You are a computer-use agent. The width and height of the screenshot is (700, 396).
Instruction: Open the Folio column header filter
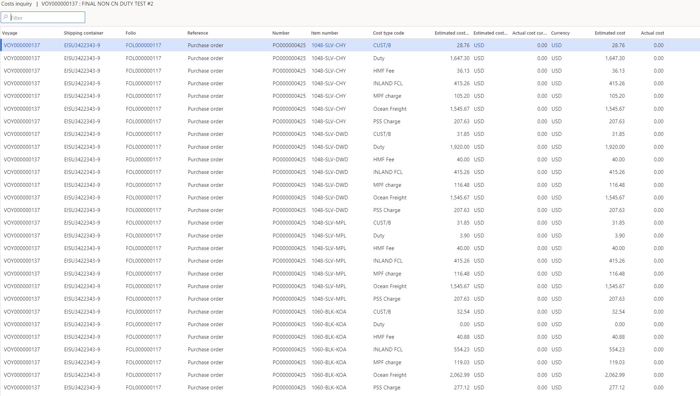pyautogui.click(x=131, y=33)
